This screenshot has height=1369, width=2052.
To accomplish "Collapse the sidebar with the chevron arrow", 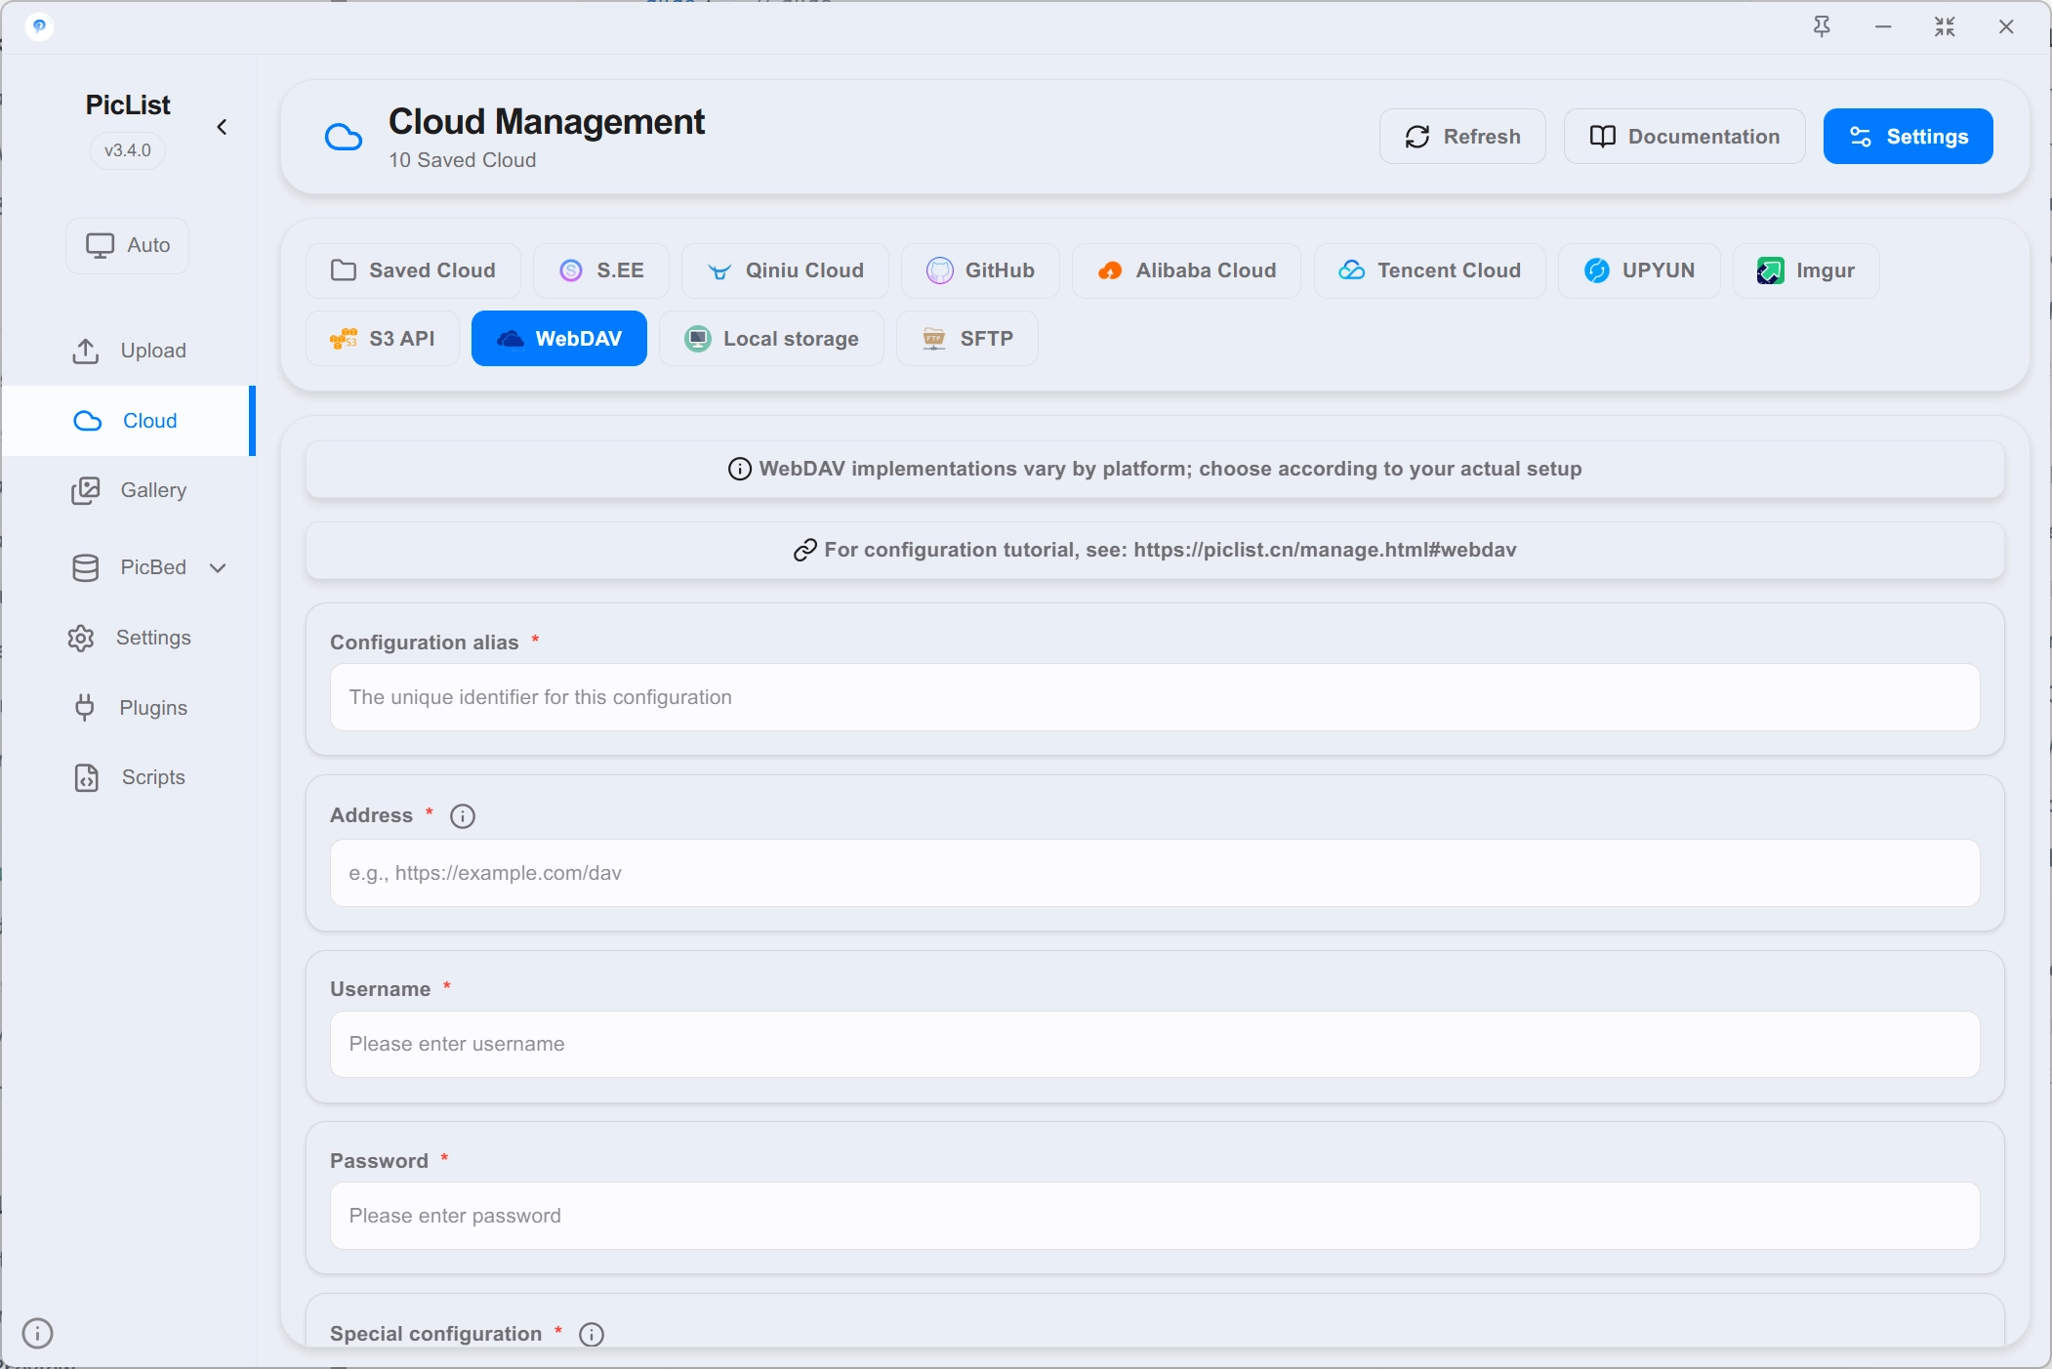I will (x=222, y=127).
